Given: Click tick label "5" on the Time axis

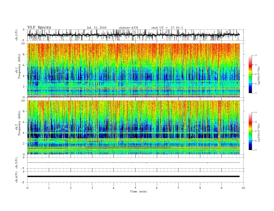Looking at the screenshot, I should click(x=135, y=188).
